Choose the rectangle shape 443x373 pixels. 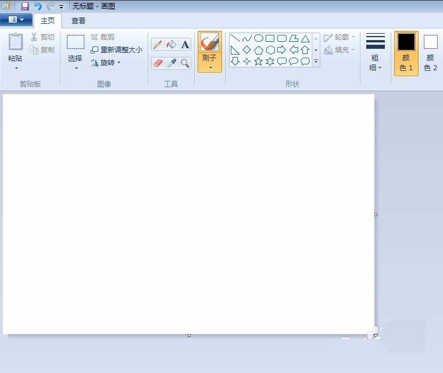pyautogui.click(x=270, y=38)
